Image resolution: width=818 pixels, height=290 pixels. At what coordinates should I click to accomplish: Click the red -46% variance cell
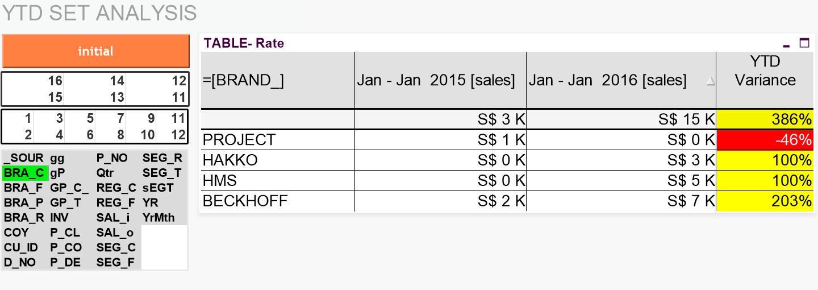click(765, 140)
